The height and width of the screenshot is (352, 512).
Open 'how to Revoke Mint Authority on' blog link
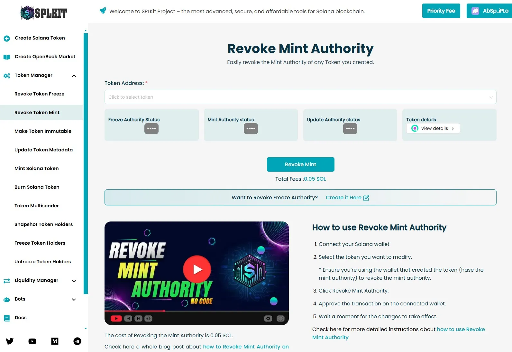(x=246, y=347)
